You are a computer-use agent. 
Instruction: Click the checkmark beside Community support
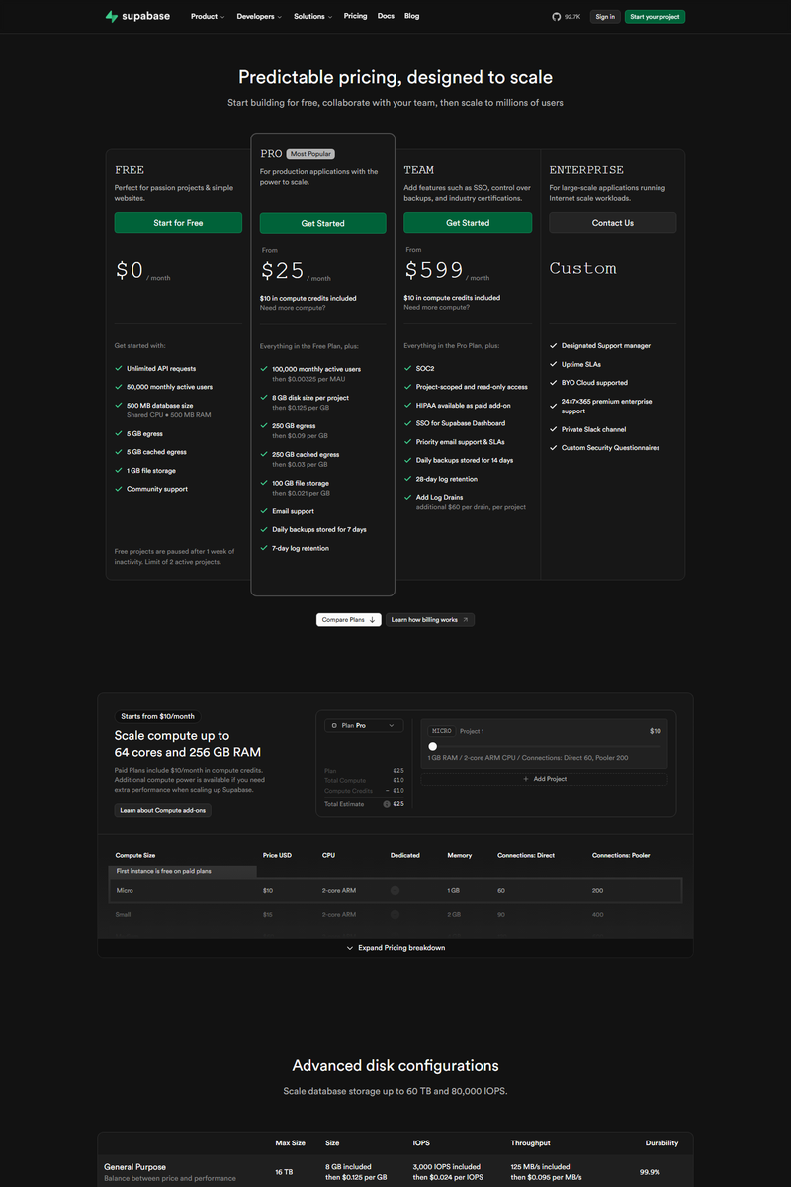(119, 489)
